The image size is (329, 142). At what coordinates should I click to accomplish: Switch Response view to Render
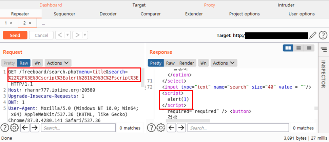(x=187, y=63)
